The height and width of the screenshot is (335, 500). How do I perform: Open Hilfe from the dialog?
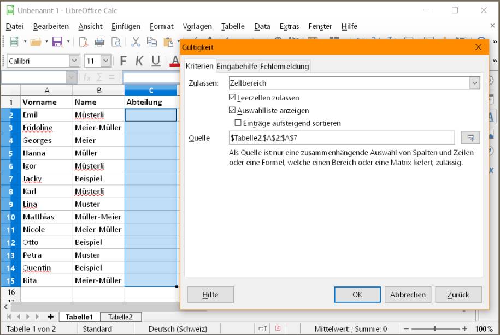pos(210,295)
